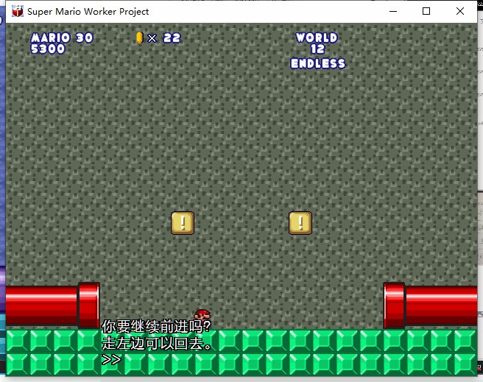Click the Mario character sprite
Screen dimensions: 483x382
pyautogui.click(x=202, y=315)
